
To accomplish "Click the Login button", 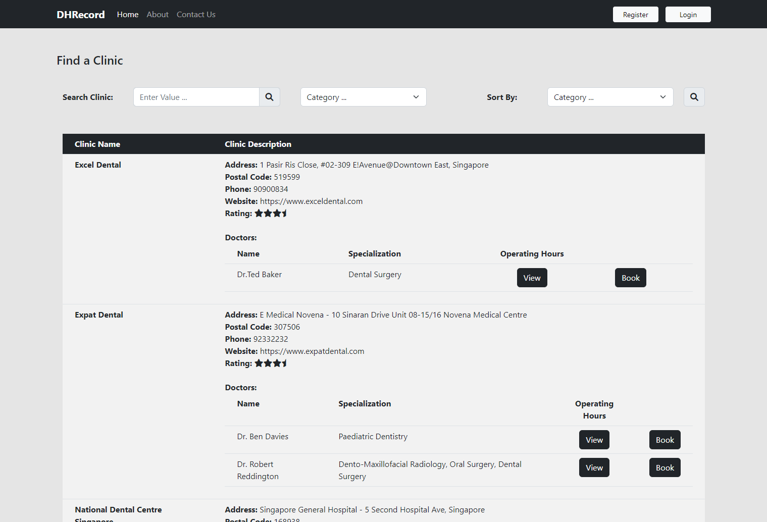I will click(688, 15).
